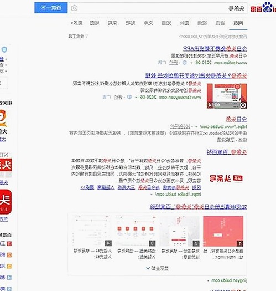The image size is (276, 291).
Task: Open step 2 thumbnail in 百度经验 result
Action: point(179,231)
